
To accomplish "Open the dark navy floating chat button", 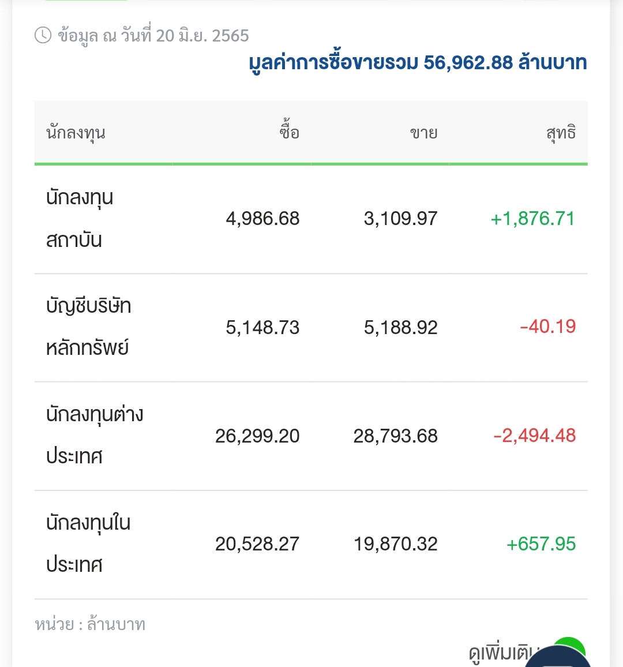I will [560, 659].
